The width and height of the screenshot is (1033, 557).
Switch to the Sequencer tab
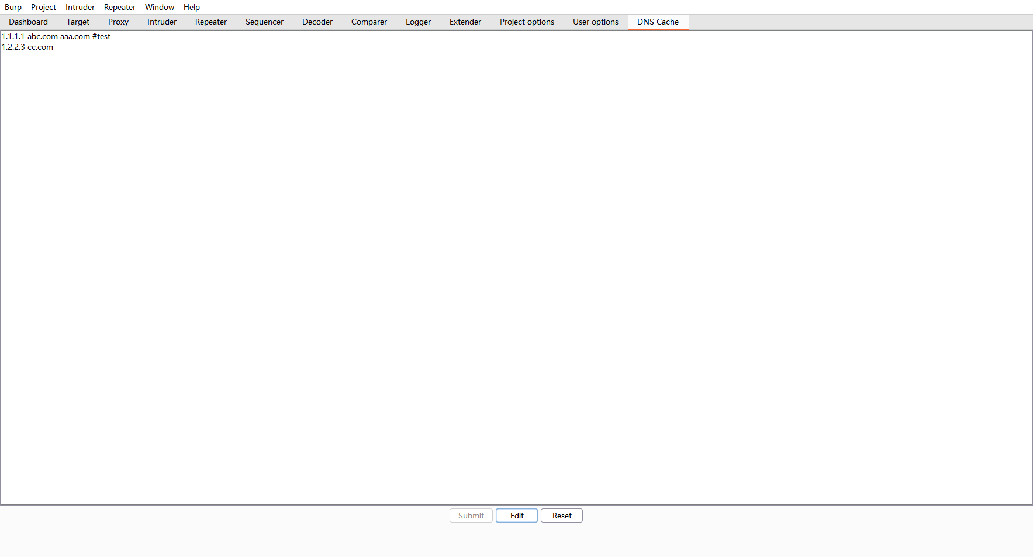tap(264, 22)
